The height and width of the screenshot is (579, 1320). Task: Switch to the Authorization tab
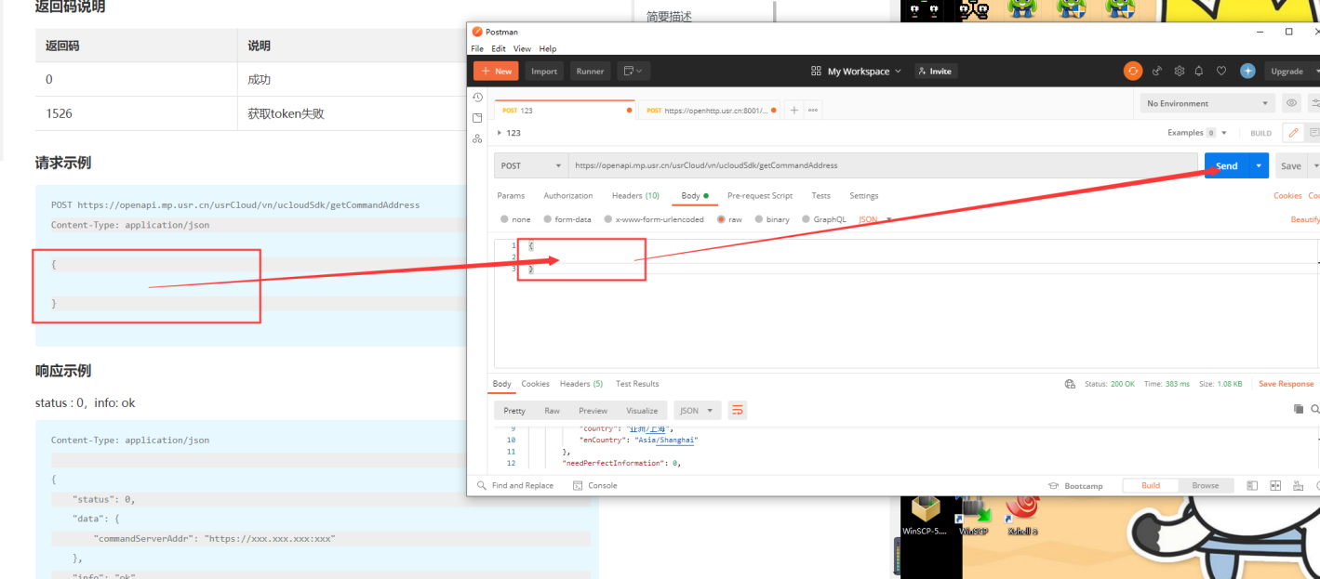tap(567, 195)
